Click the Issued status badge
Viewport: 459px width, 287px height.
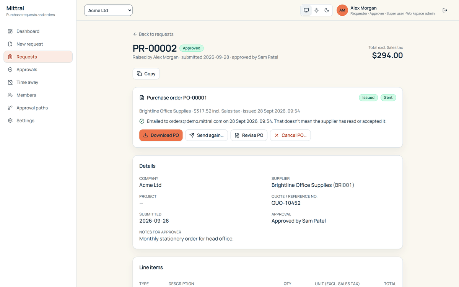(x=368, y=98)
